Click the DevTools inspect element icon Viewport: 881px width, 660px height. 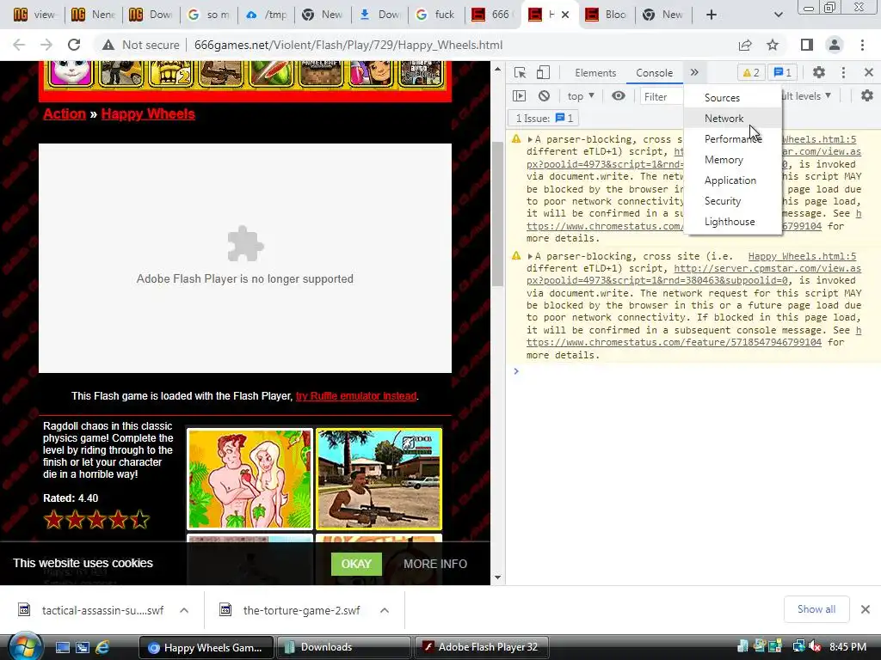tap(520, 72)
